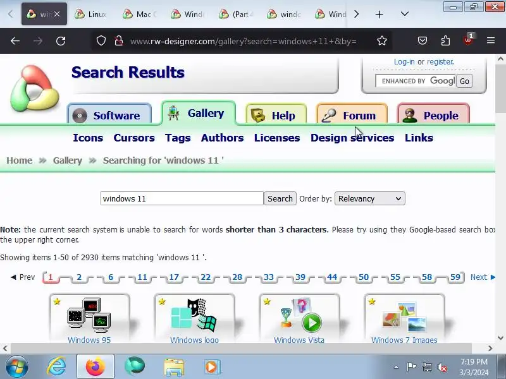Image resolution: width=506 pixels, height=379 pixels.
Task: Click the muted volume tray icon
Action: point(441,367)
